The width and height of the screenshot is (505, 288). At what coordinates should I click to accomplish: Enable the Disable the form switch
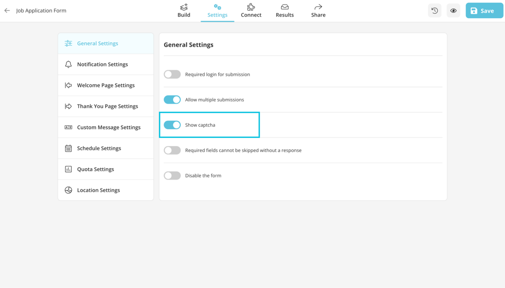(x=172, y=175)
